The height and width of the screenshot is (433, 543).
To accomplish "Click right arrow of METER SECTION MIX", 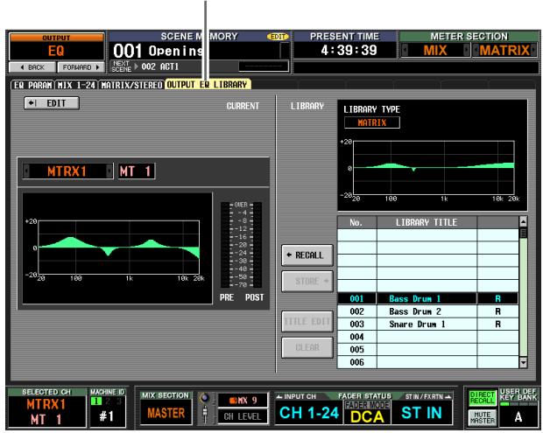I will coord(466,50).
